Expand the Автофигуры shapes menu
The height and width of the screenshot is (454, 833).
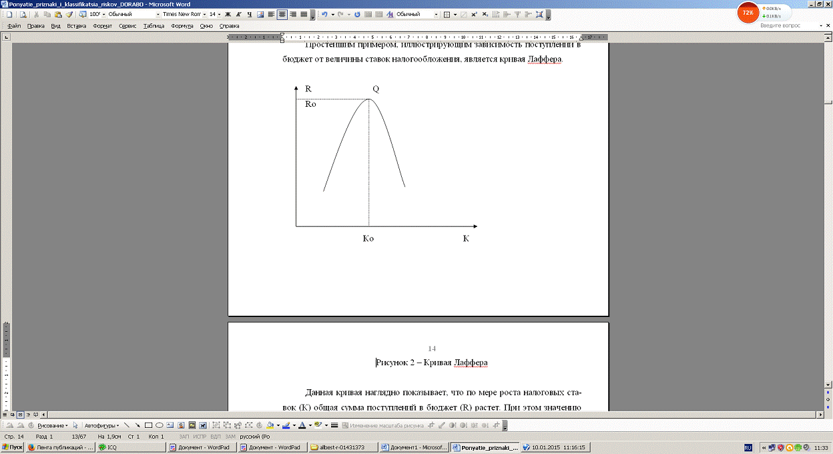102,425
